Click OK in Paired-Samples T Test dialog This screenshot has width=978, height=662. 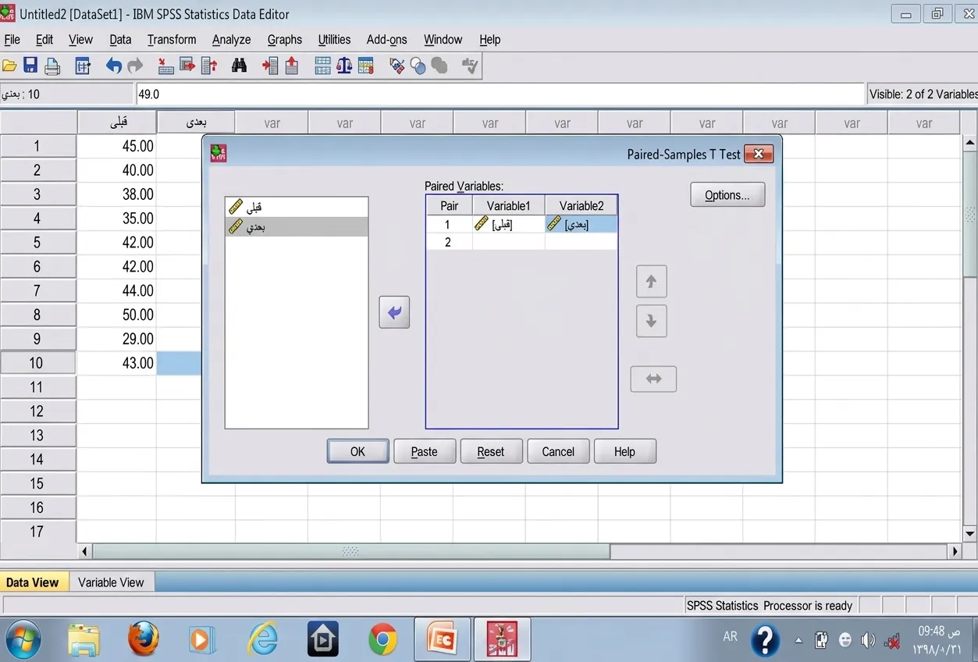tap(357, 451)
